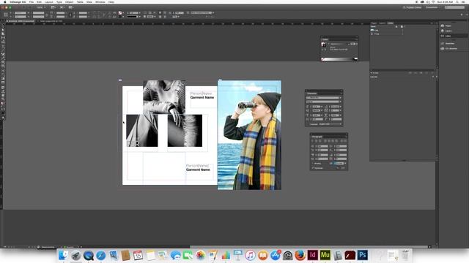
Task: Open Adobe Muse from the Dock
Action: 325,255
